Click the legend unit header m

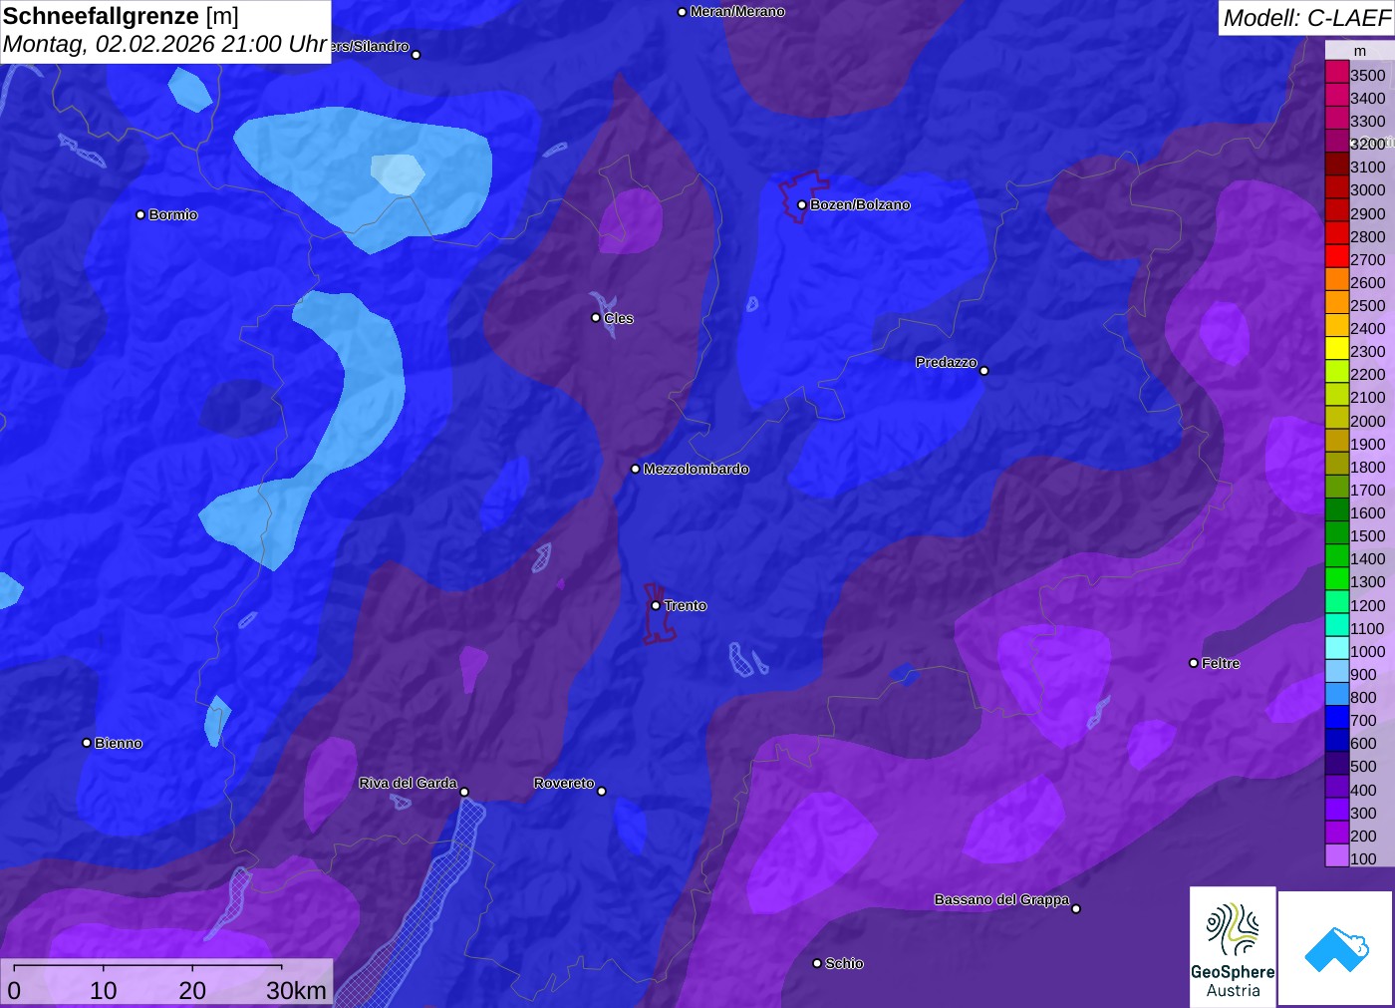(x=1360, y=51)
